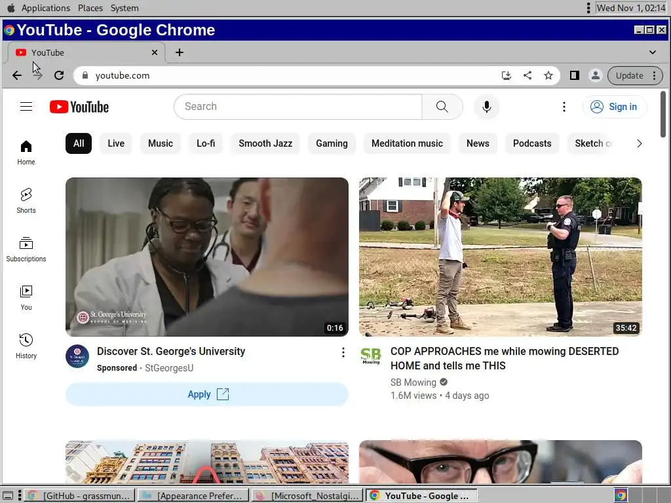Open Chrome profile avatar menu

click(x=595, y=76)
